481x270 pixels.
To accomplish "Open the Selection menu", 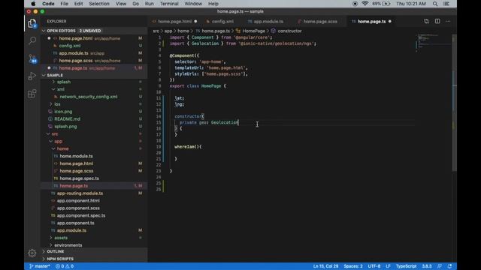I will (99, 4).
